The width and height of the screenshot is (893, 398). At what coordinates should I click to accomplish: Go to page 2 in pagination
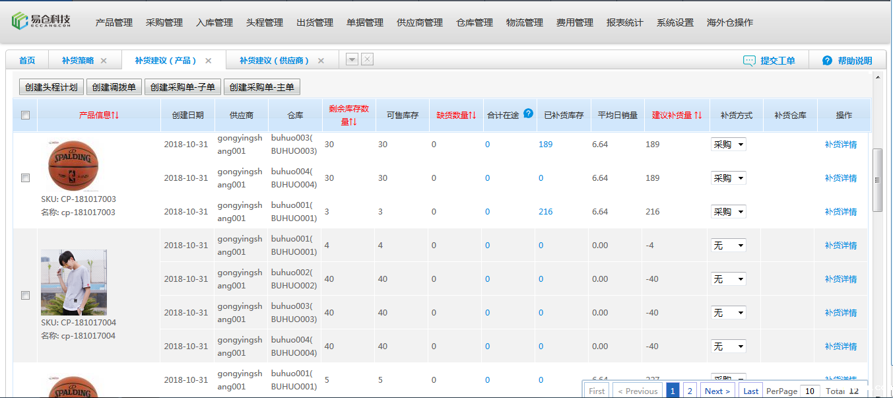click(x=690, y=391)
